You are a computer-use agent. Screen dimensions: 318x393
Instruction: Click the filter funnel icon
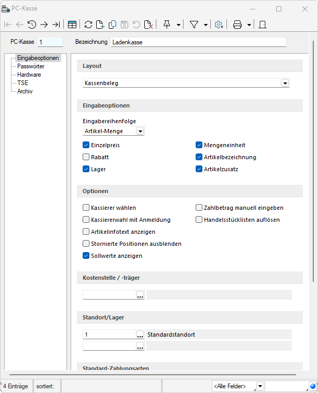194,25
